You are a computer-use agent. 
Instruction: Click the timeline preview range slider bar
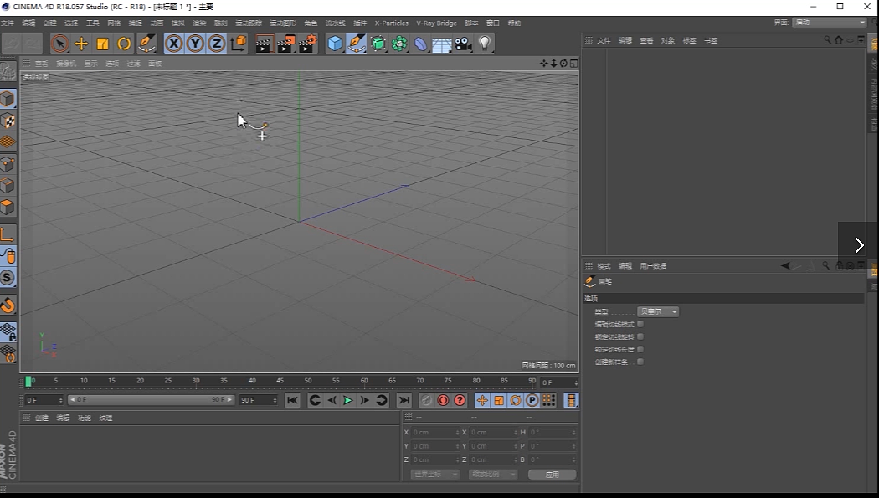(x=151, y=400)
